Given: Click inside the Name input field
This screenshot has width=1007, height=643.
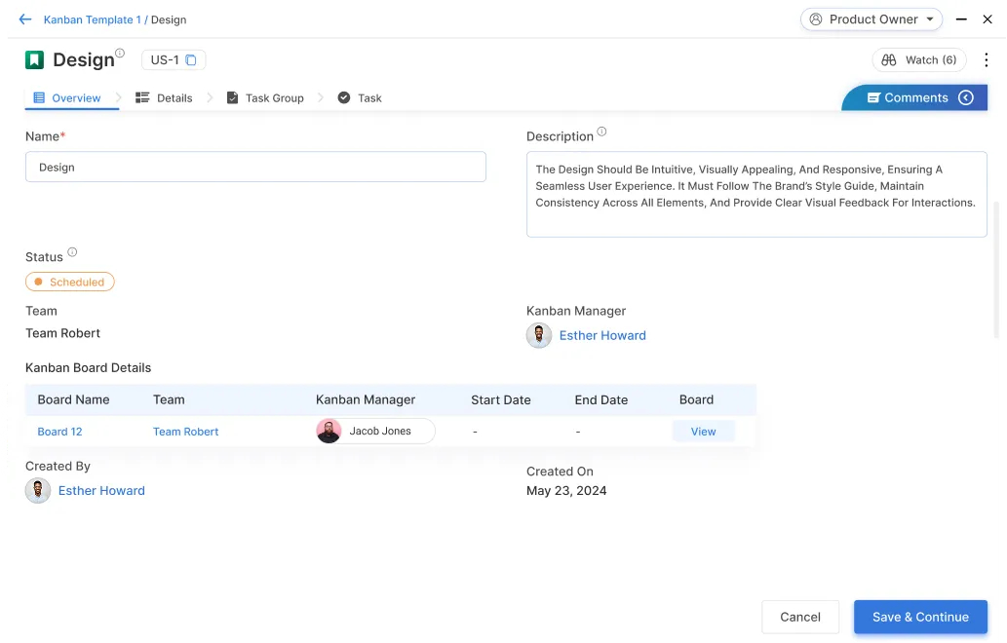Looking at the screenshot, I should click(255, 167).
